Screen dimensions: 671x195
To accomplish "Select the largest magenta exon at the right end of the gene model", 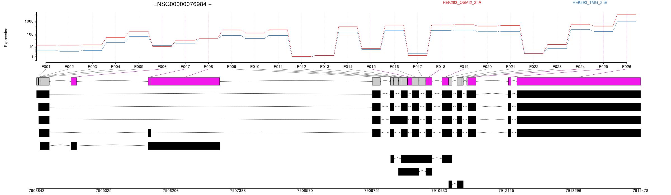I will (579, 81).
